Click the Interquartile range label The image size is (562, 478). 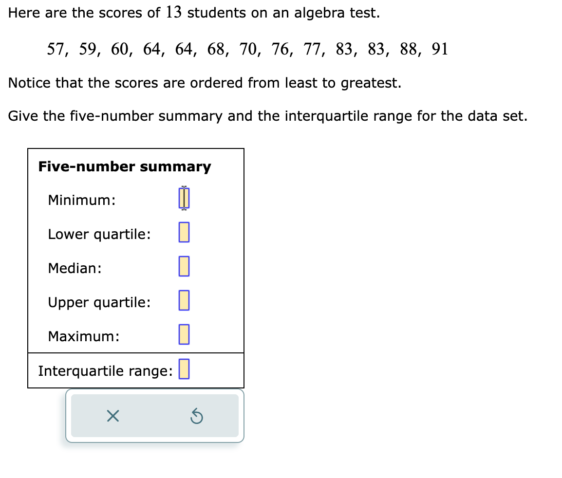tap(105, 370)
